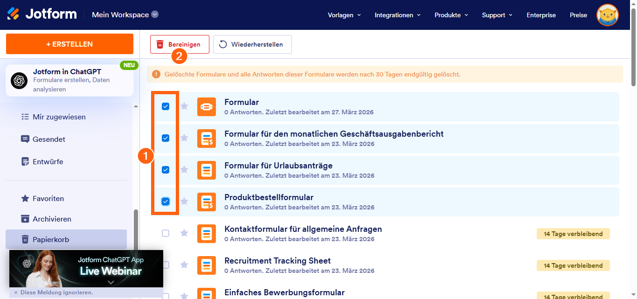Uncheck the Produktbestellformular checkbox
The image size is (637, 299).
(166, 202)
